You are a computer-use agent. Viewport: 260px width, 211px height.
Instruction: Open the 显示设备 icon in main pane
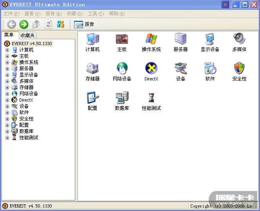[x=210, y=39]
